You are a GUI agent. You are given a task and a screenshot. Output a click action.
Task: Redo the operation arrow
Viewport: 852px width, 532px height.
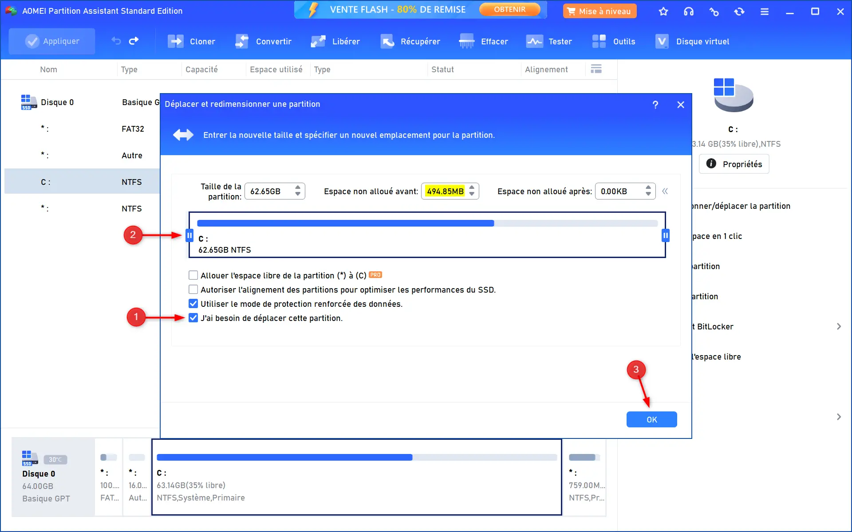pyautogui.click(x=134, y=41)
